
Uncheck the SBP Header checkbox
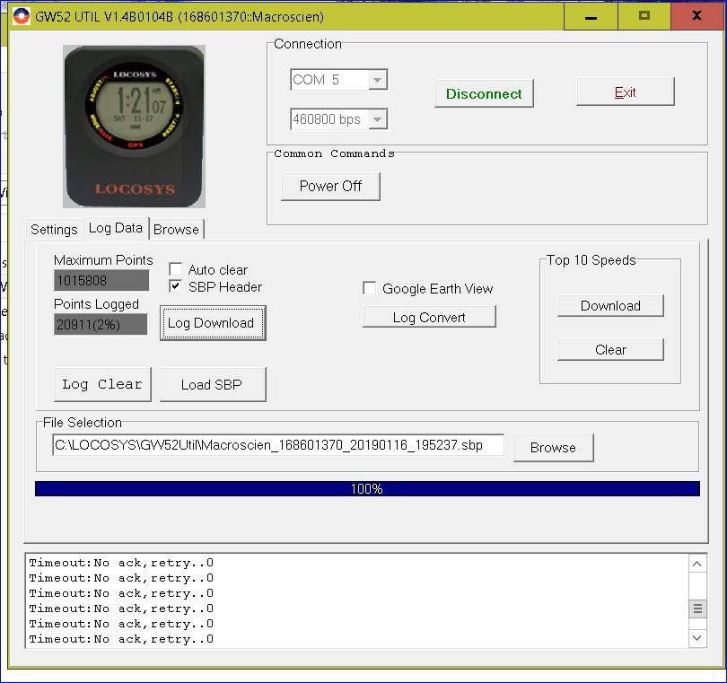[x=176, y=286]
